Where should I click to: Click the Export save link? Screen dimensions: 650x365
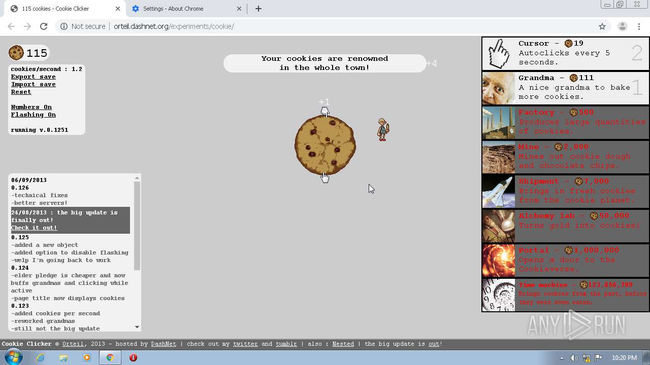[x=34, y=77]
